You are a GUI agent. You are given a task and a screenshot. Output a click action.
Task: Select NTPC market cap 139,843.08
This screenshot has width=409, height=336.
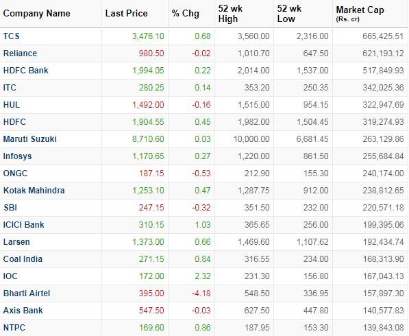(x=383, y=328)
